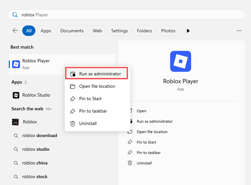Click the shield icon in context menu
Screen dimensions: 251x185
(x=73, y=74)
